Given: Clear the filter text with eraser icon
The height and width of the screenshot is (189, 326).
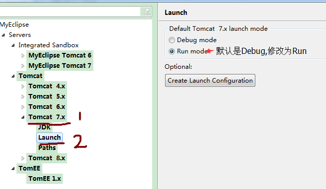Looking at the screenshot, I should [x=146, y=11].
